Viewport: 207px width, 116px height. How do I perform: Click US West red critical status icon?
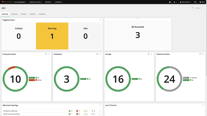point(77,111)
